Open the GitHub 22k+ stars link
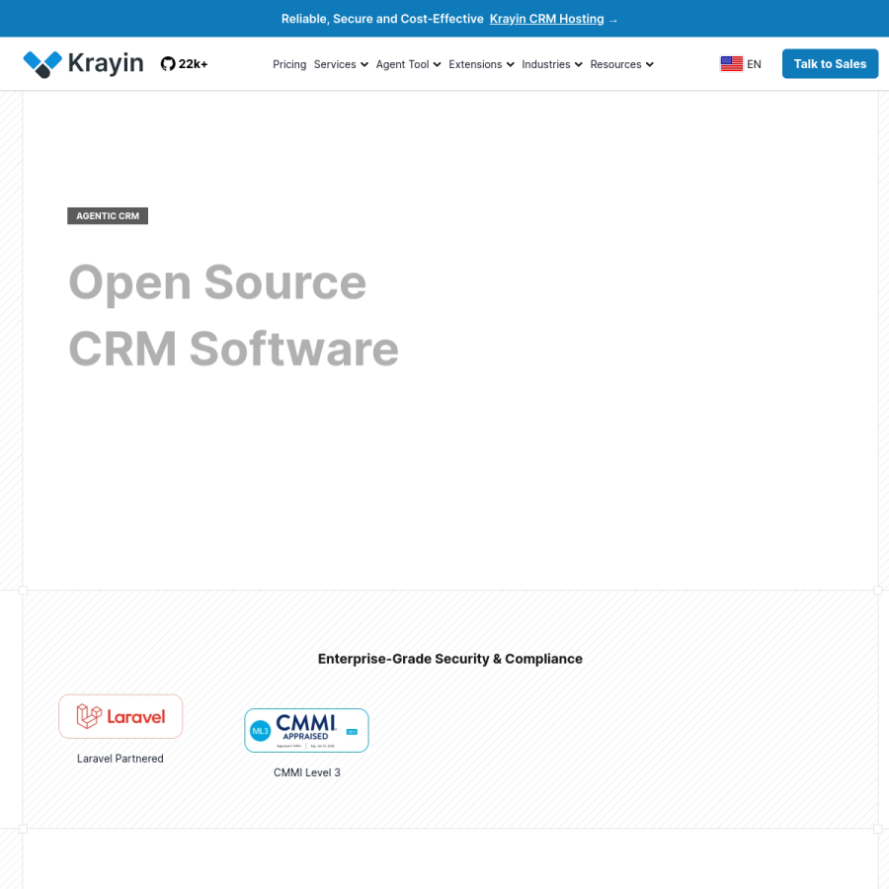Image resolution: width=889 pixels, height=889 pixels. [185, 64]
